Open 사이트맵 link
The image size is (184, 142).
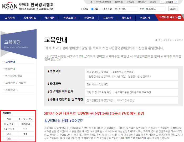pyautogui.click(x=130, y=2)
